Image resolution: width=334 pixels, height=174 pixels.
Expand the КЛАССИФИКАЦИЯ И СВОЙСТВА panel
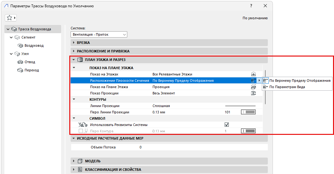pos(74,170)
